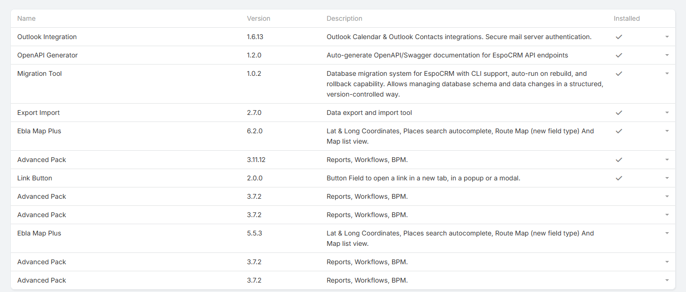Open Link Button row actions caret
686x292 pixels.
point(667,178)
